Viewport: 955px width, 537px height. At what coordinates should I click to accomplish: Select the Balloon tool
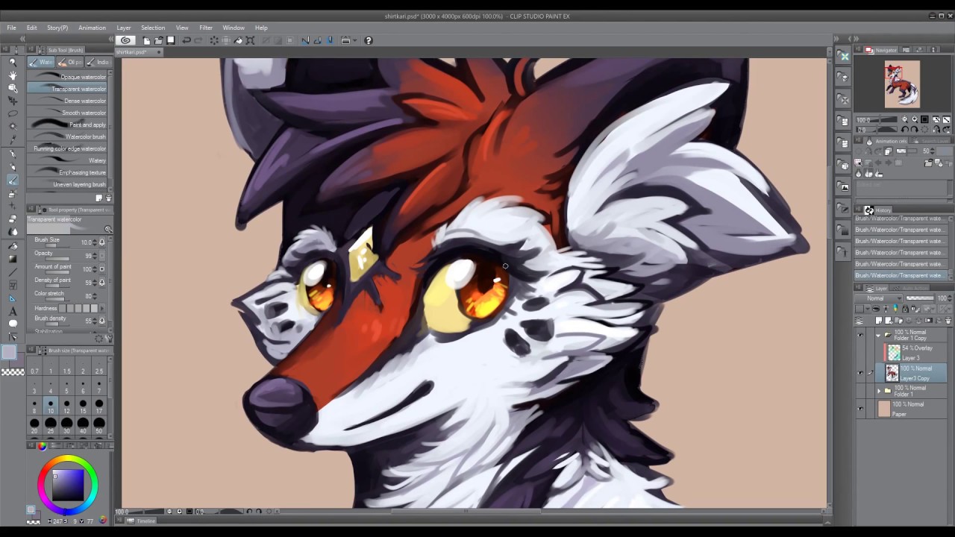13,324
